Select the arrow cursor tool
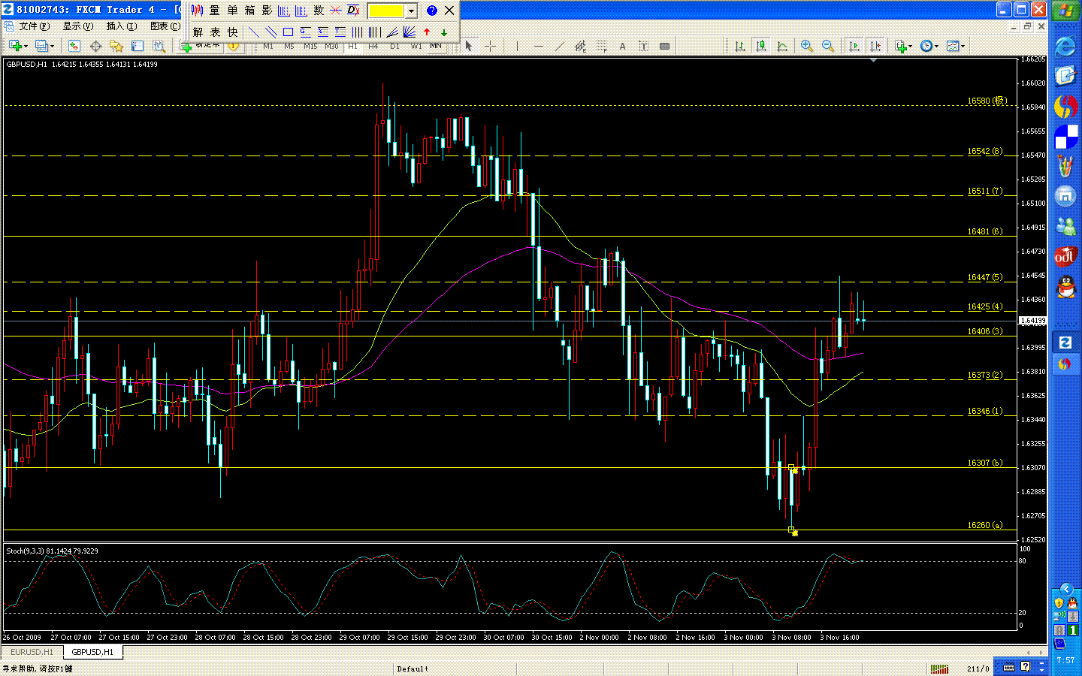1082x676 pixels. [469, 46]
